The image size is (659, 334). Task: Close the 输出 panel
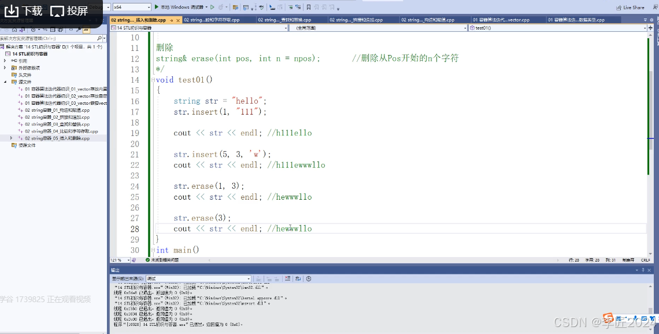(x=649, y=270)
